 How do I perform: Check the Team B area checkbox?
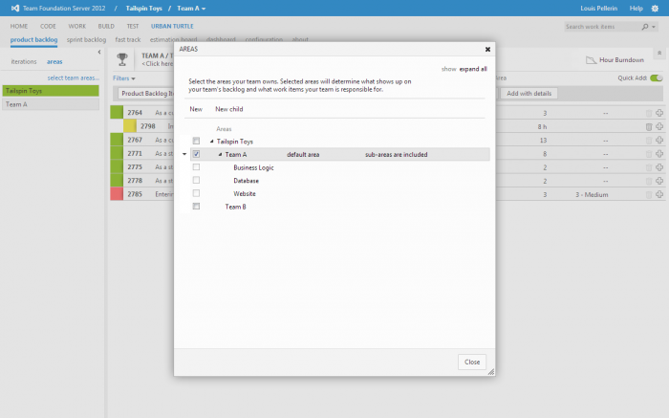pos(196,207)
